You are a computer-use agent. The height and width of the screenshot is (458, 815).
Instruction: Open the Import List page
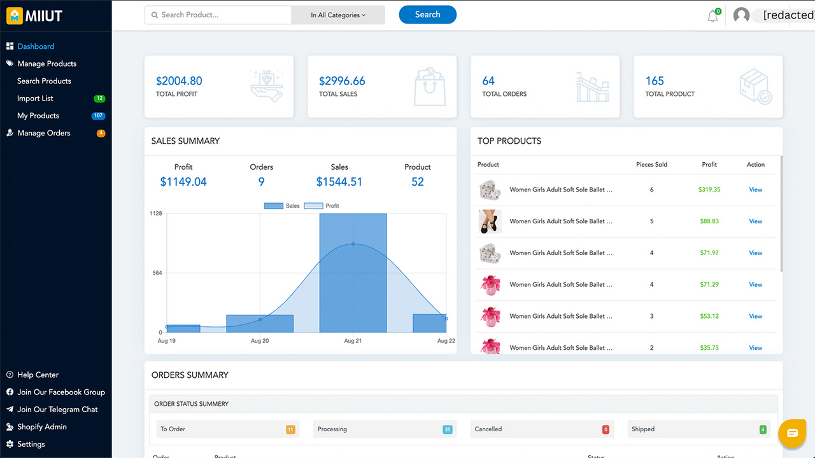35,99
